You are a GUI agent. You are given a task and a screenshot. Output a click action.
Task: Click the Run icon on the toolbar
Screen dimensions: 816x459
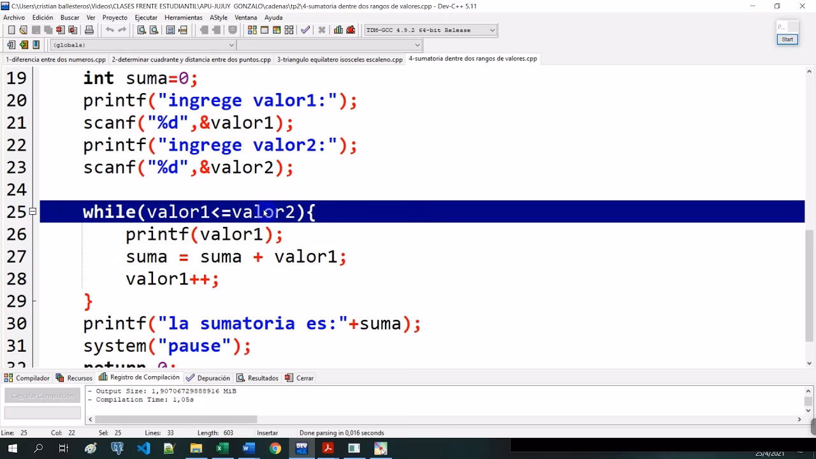click(x=264, y=30)
